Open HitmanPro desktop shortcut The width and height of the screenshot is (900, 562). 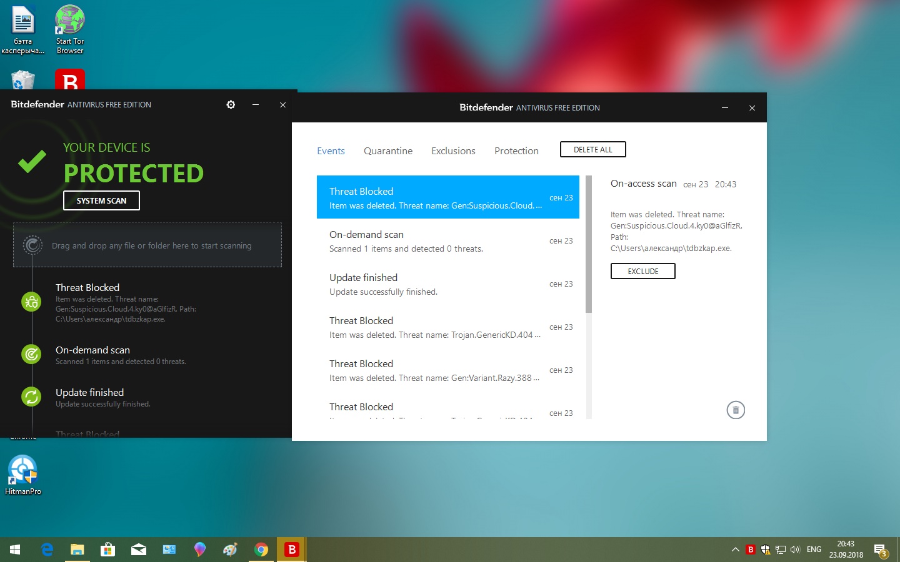click(x=23, y=475)
